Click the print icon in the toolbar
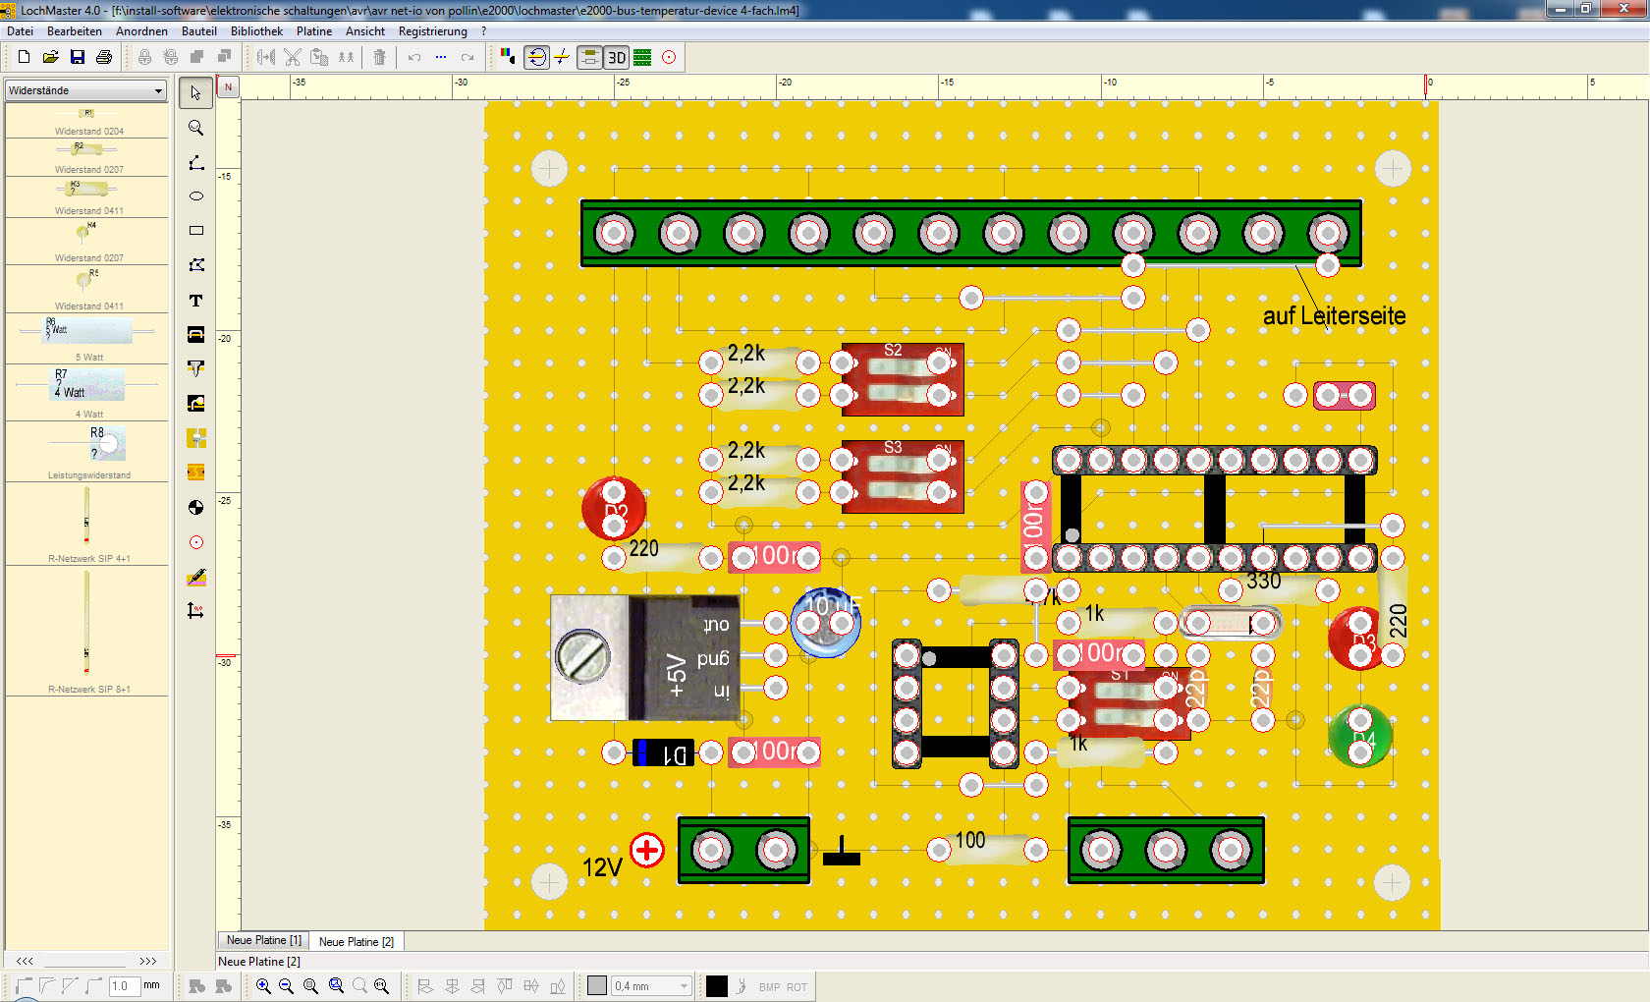This screenshot has height=1002, width=1650. 104,58
